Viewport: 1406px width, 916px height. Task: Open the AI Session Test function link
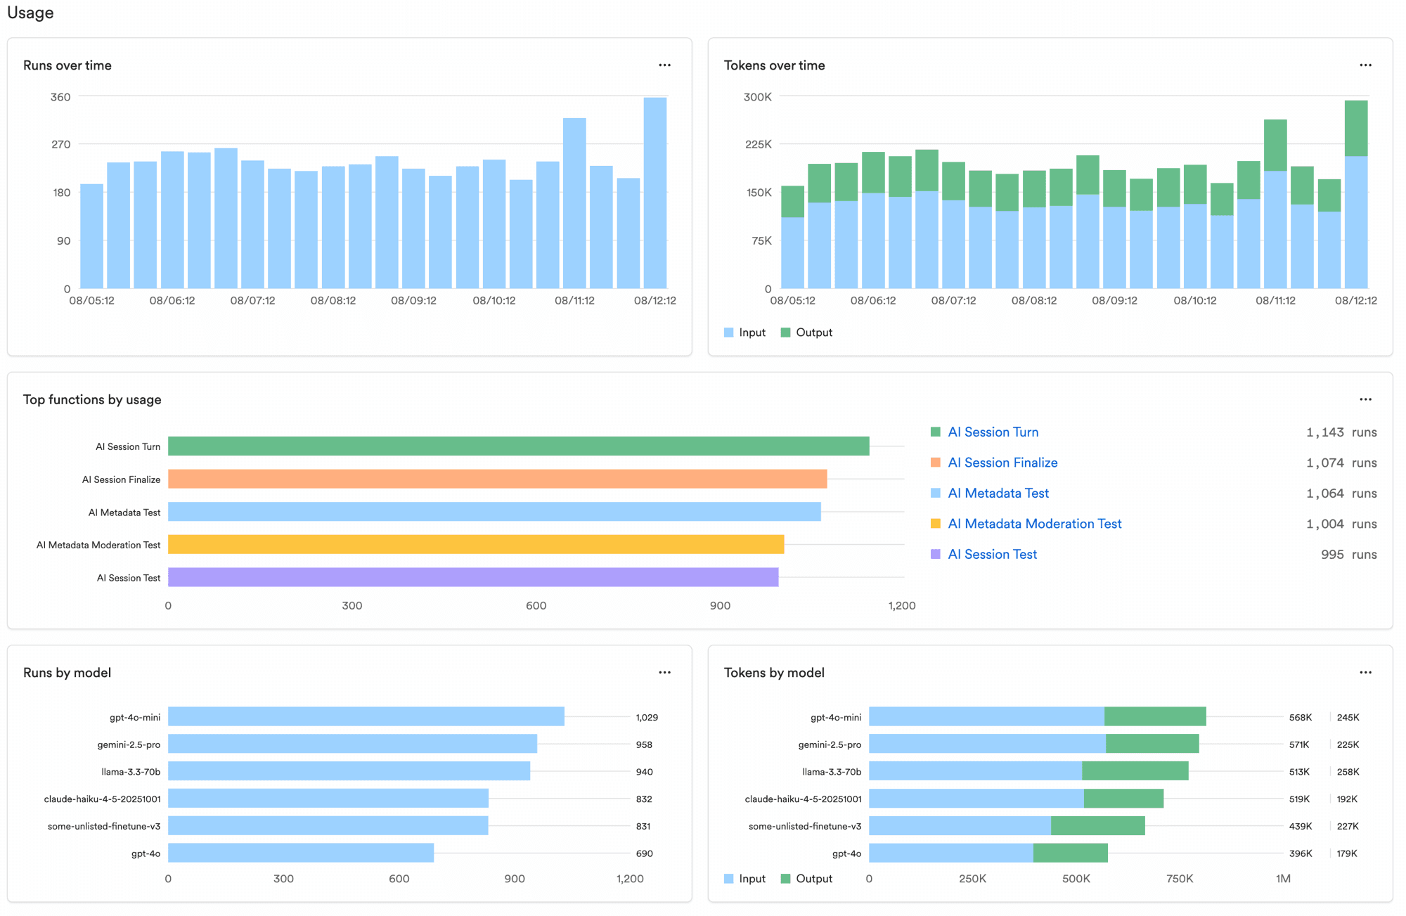992,555
